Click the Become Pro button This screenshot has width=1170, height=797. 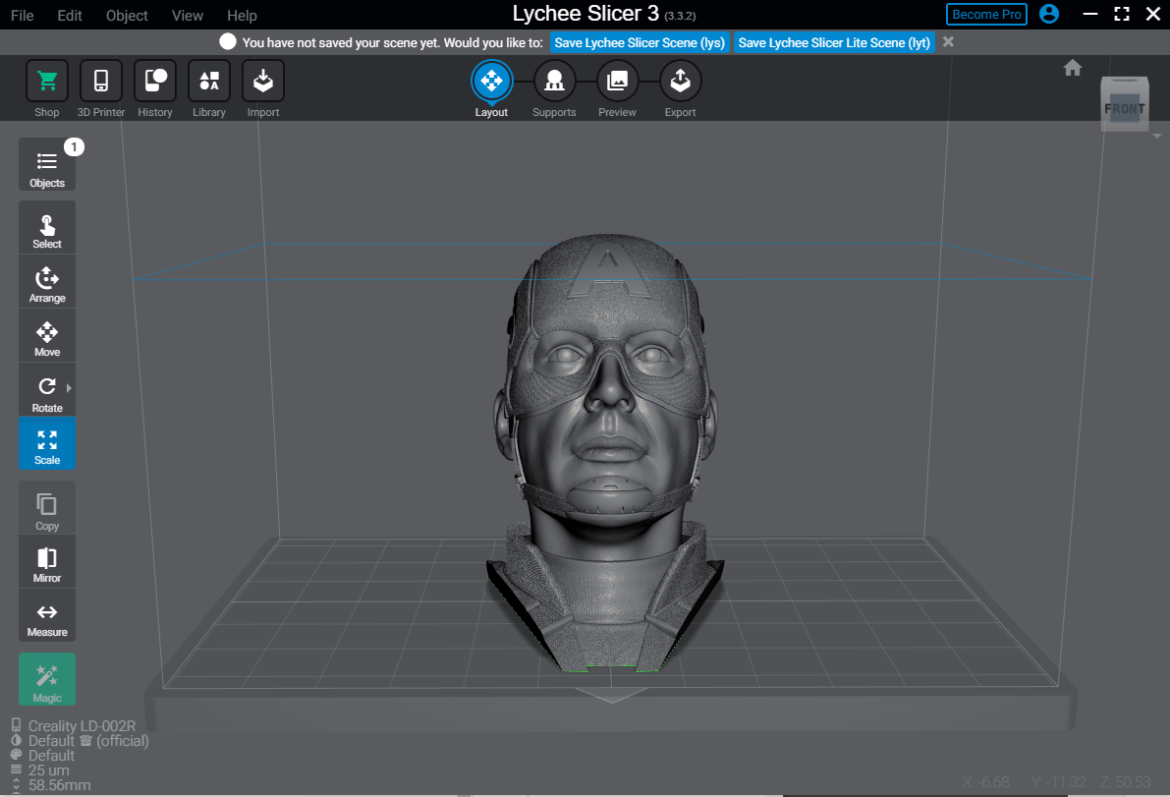click(986, 14)
